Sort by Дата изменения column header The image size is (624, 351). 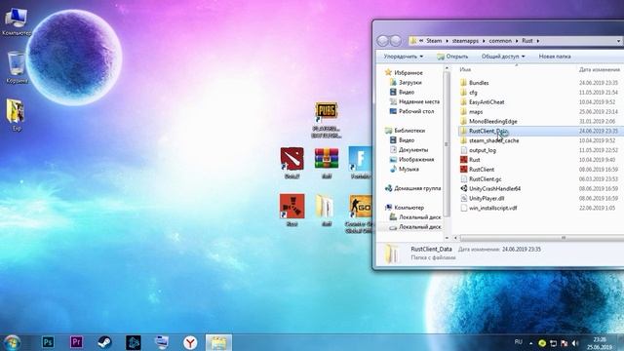(x=600, y=69)
